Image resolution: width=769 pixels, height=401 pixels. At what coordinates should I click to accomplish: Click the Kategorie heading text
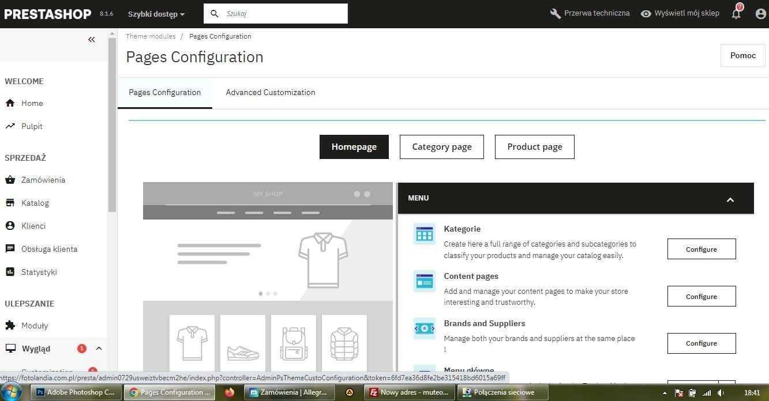tap(462, 229)
